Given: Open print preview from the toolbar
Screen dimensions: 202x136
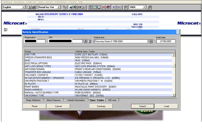Looking at the screenshot, I should pyautogui.click(x=29, y=7).
